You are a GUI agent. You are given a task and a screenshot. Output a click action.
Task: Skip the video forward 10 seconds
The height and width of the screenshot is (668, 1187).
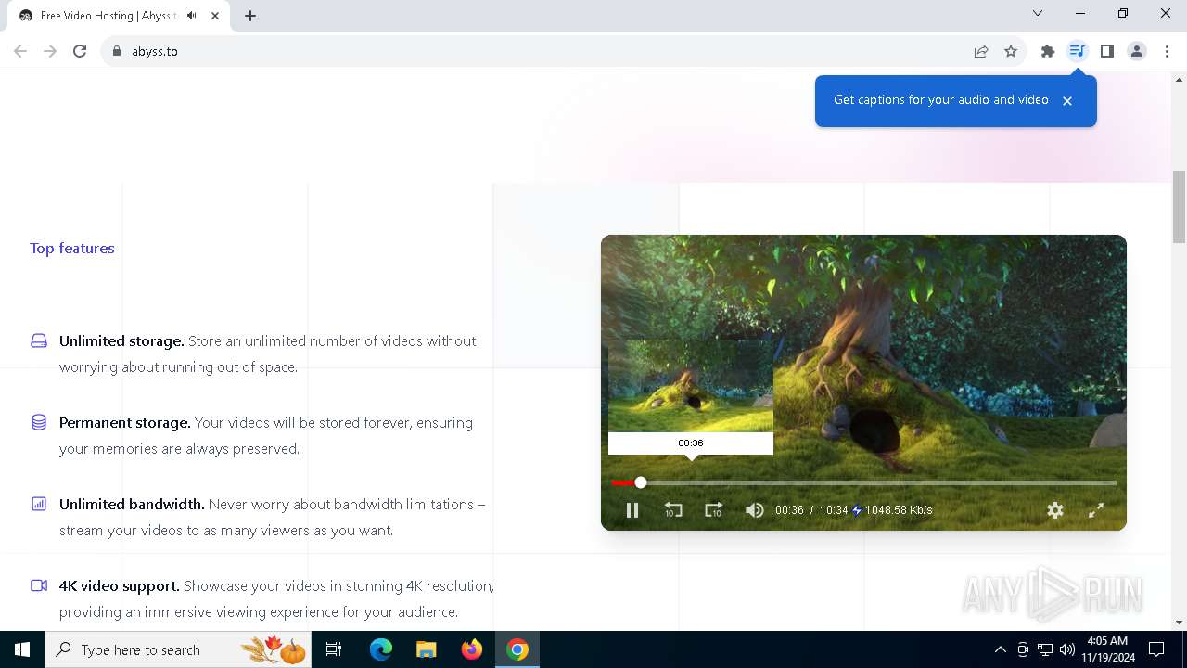[713, 510]
